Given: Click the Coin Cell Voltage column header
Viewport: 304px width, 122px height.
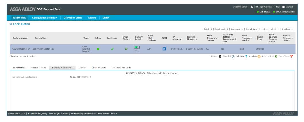Looking at the screenshot, I should point(152,38).
